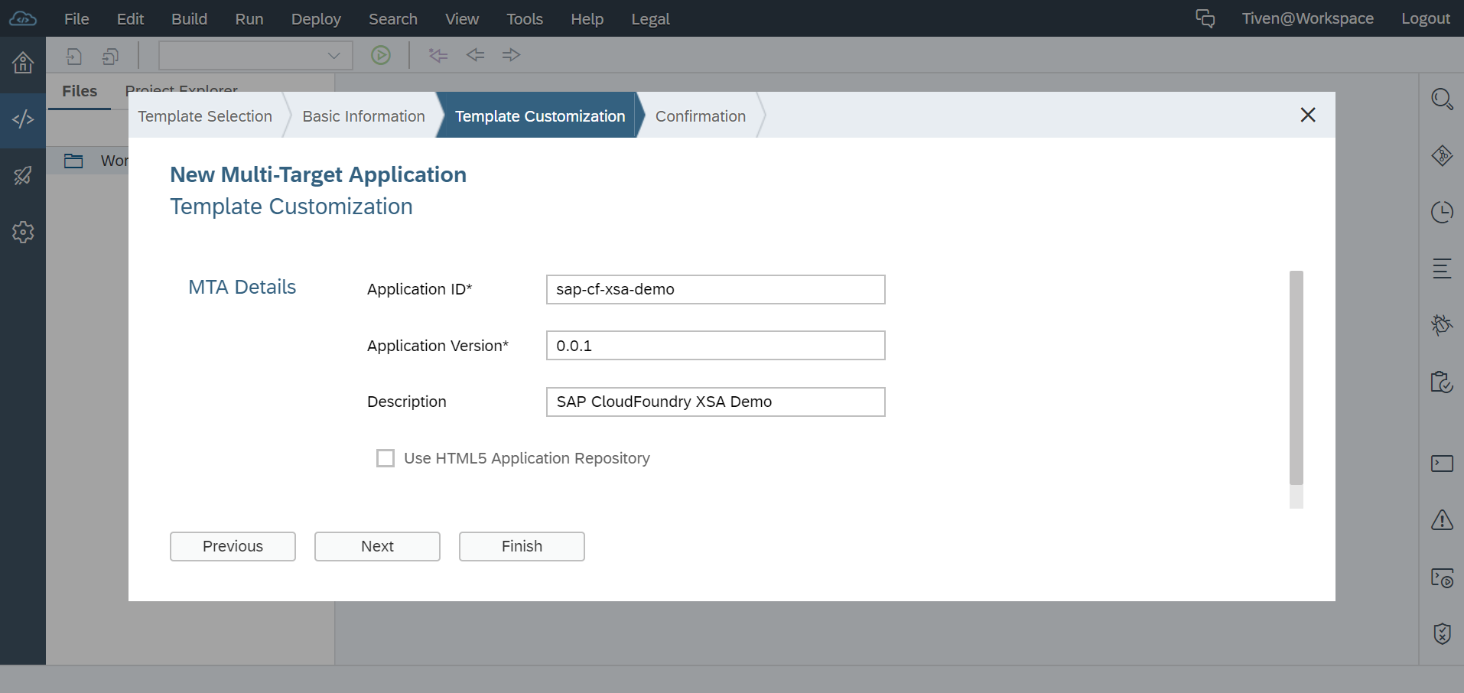Screen dimensions: 1464x693
Task: Open the Help menu
Action: [x=587, y=19]
